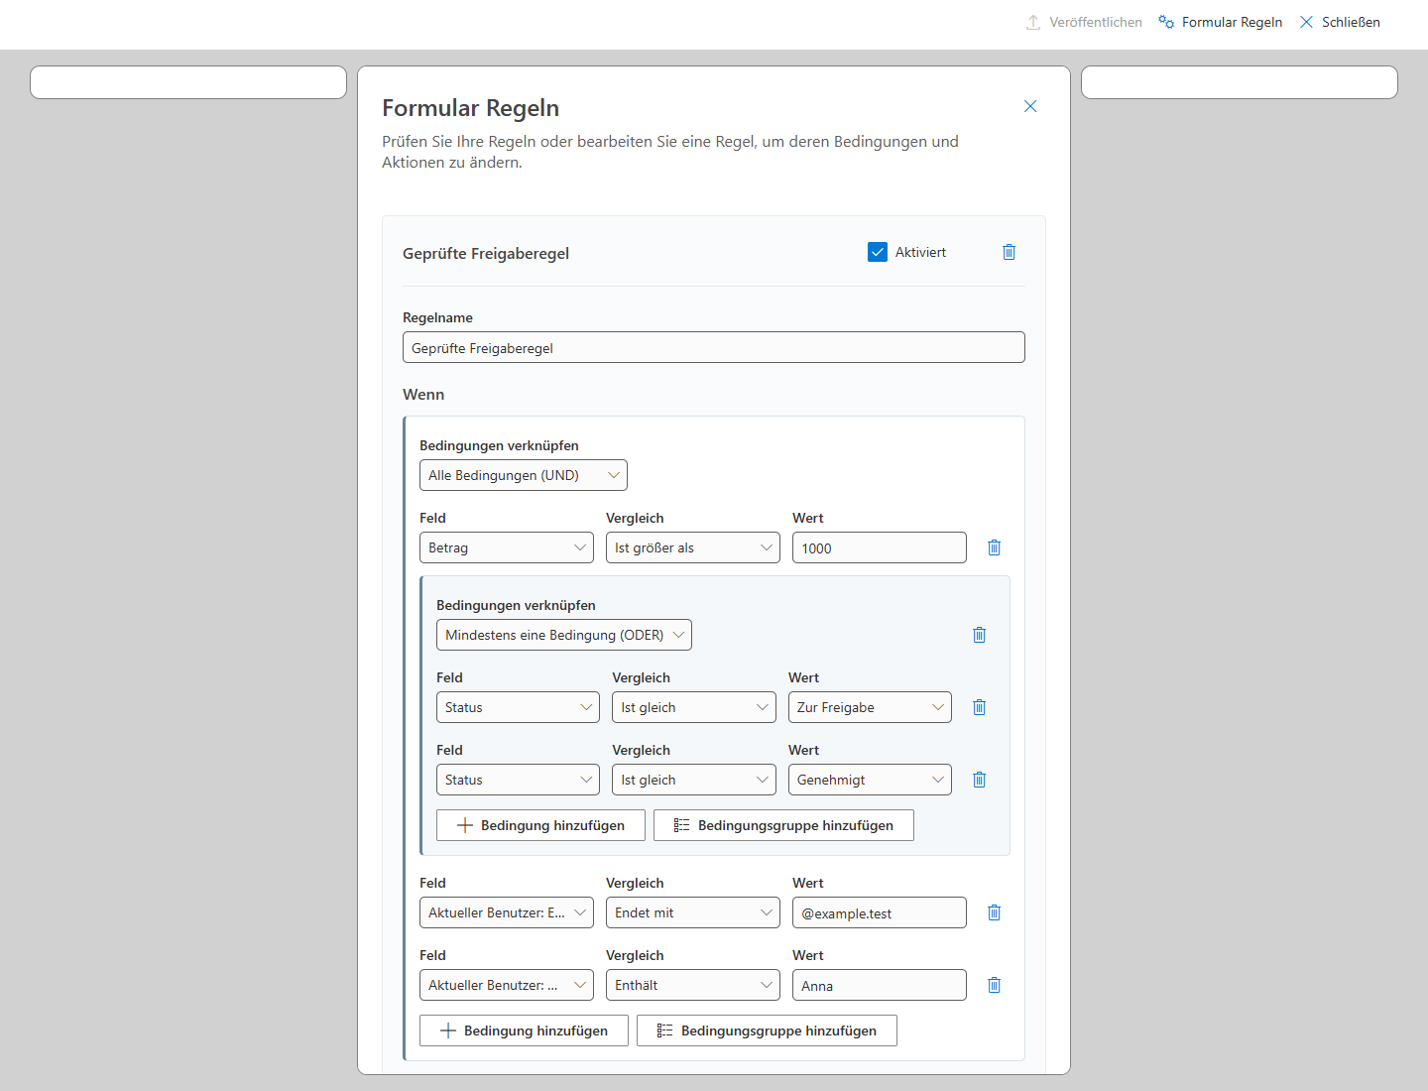Delete the Genehmigt status condition
Image resolution: width=1428 pixels, height=1091 pixels.
pos(979,780)
